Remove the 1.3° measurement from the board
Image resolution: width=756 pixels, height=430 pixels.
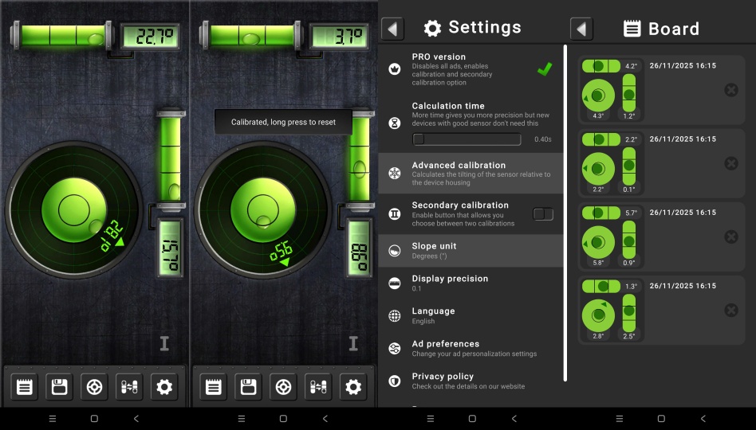tap(730, 311)
